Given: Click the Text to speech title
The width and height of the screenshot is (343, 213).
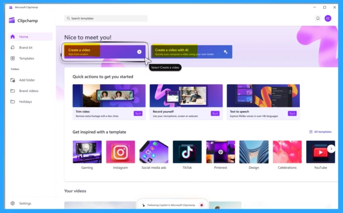Looking at the screenshot, I should [x=239, y=111].
